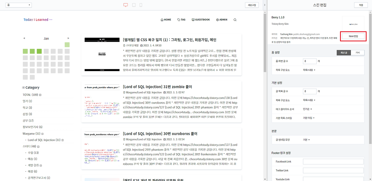Viewport: 372px width, 181px height.
Task: Switch to tablet preview icon
Action: (134, 5)
